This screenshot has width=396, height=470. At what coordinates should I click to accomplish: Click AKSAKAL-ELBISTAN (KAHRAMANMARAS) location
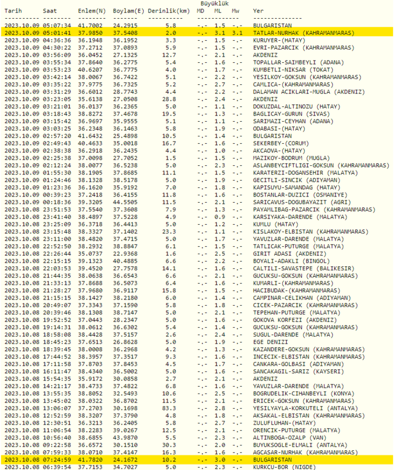coord(309,416)
